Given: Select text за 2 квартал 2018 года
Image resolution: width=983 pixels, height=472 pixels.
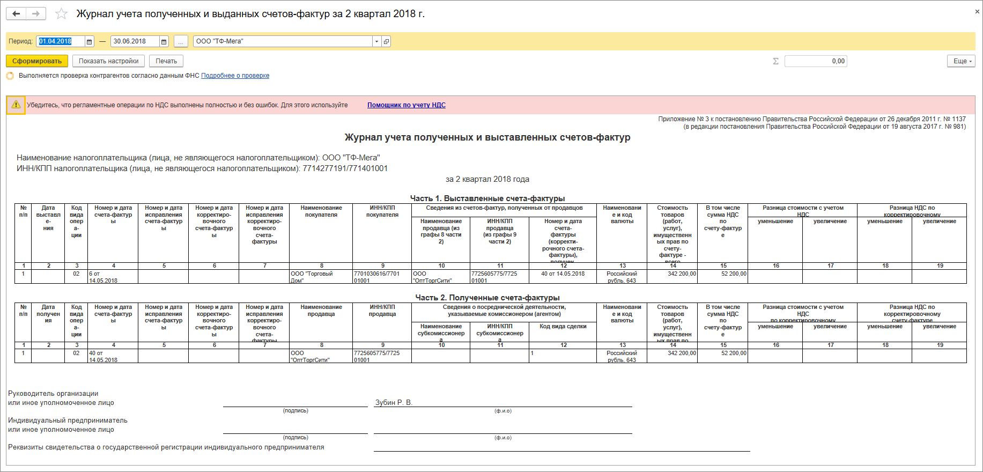Looking at the screenshot, I should [x=487, y=179].
